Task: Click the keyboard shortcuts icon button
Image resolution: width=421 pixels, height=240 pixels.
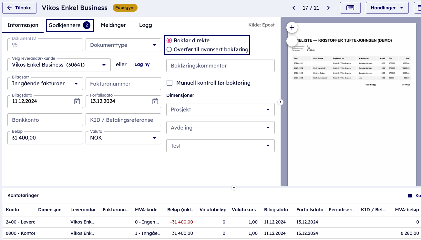Action: (x=350, y=8)
